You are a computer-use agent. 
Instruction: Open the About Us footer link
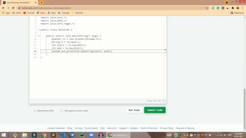click(x=112, y=128)
